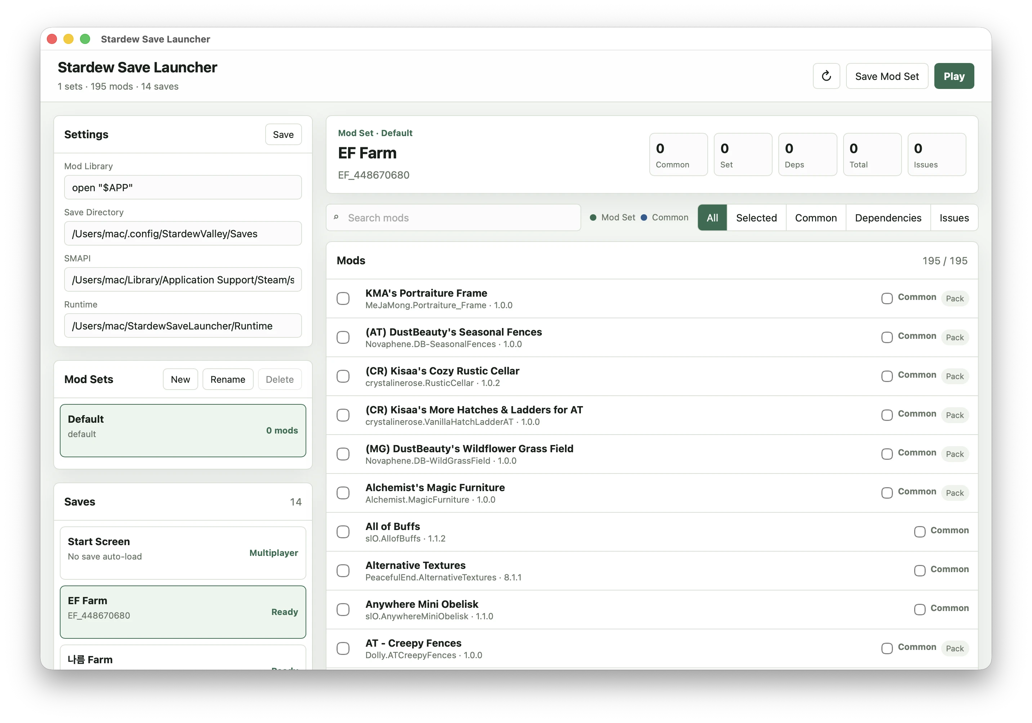This screenshot has width=1032, height=723.
Task: Click the Deps count stat card
Action: click(x=807, y=154)
